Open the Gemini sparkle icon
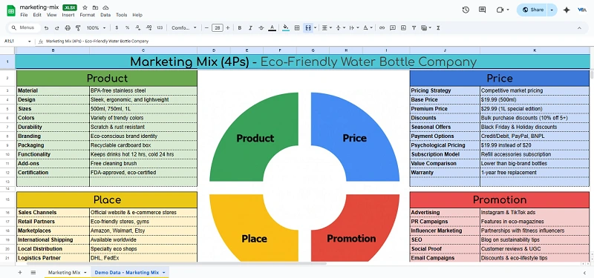594x278 pixels. tap(567, 10)
